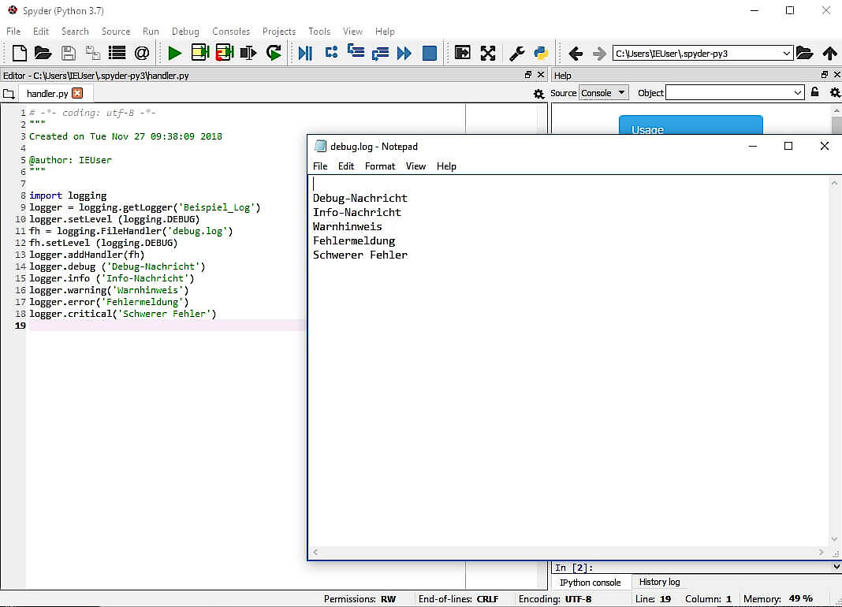Open Preferences with wrench icon
The image size is (842, 607).
516,53
